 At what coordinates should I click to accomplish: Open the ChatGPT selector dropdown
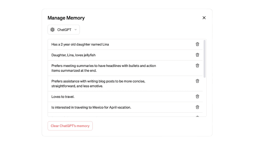click(64, 30)
